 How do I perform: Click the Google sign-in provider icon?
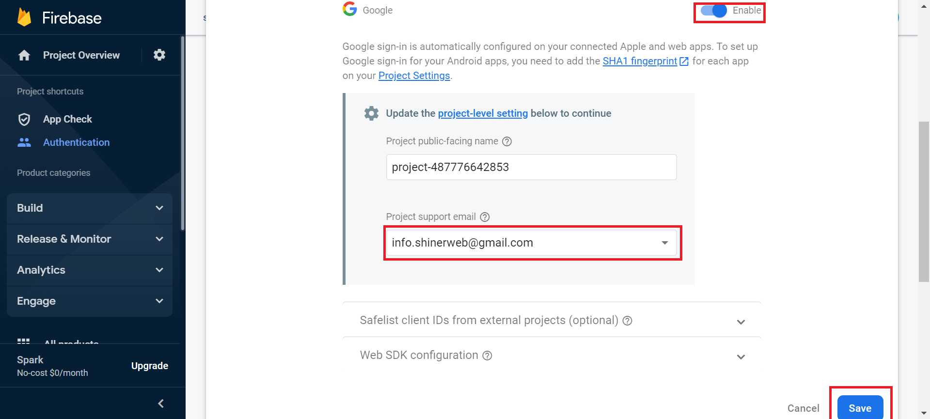349,9
